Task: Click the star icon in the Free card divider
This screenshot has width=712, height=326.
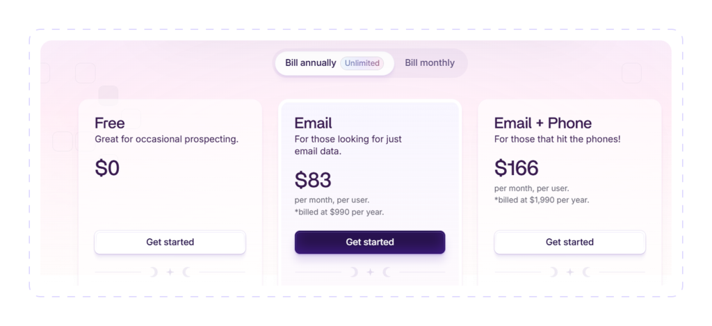Action: coord(170,272)
